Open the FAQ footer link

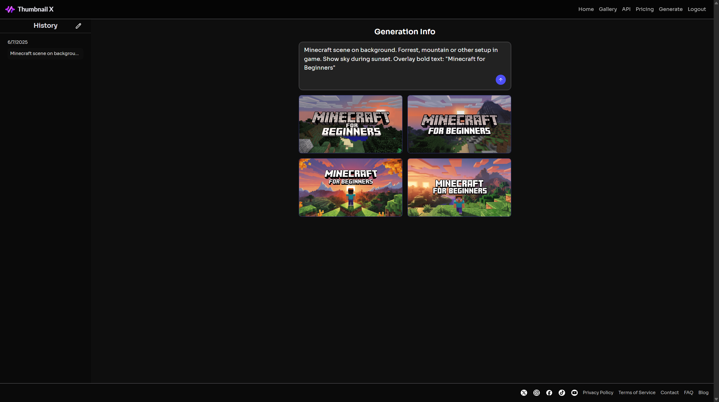[688, 392]
